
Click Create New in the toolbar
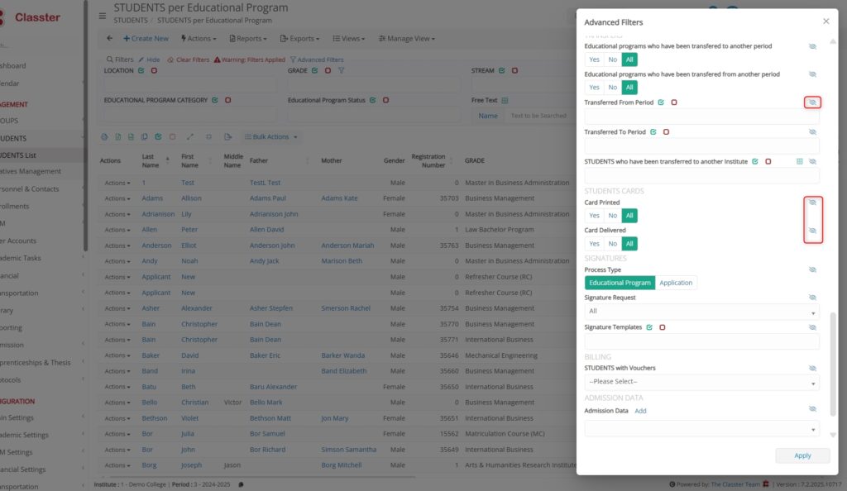coord(146,39)
